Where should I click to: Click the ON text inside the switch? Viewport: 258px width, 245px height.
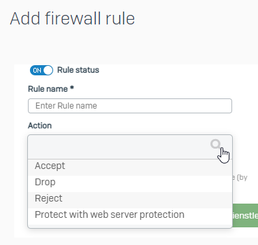pyautogui.click(x=37, y=71)
